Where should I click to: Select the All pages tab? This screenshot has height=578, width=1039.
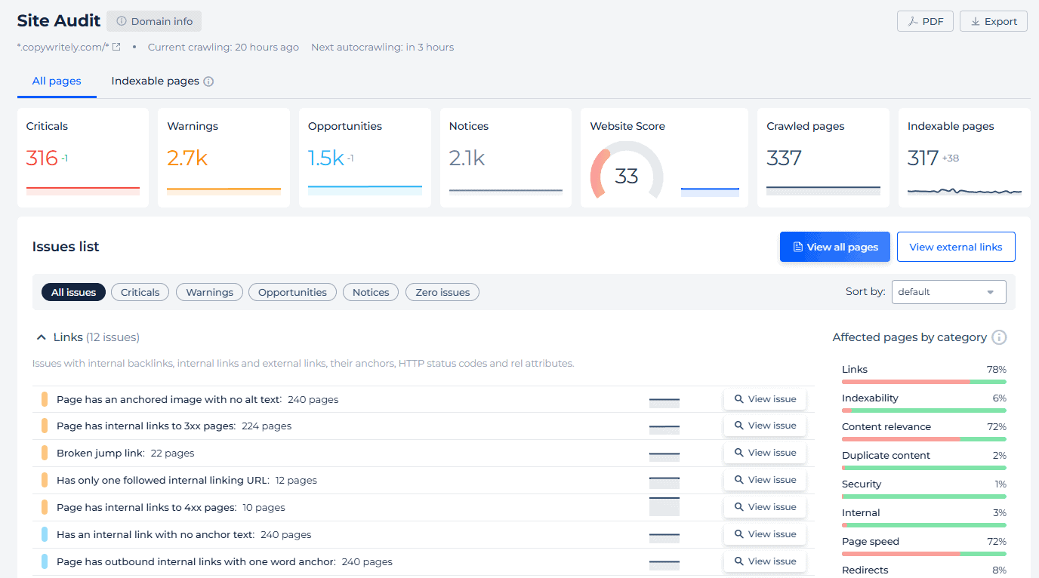[56, 81]
